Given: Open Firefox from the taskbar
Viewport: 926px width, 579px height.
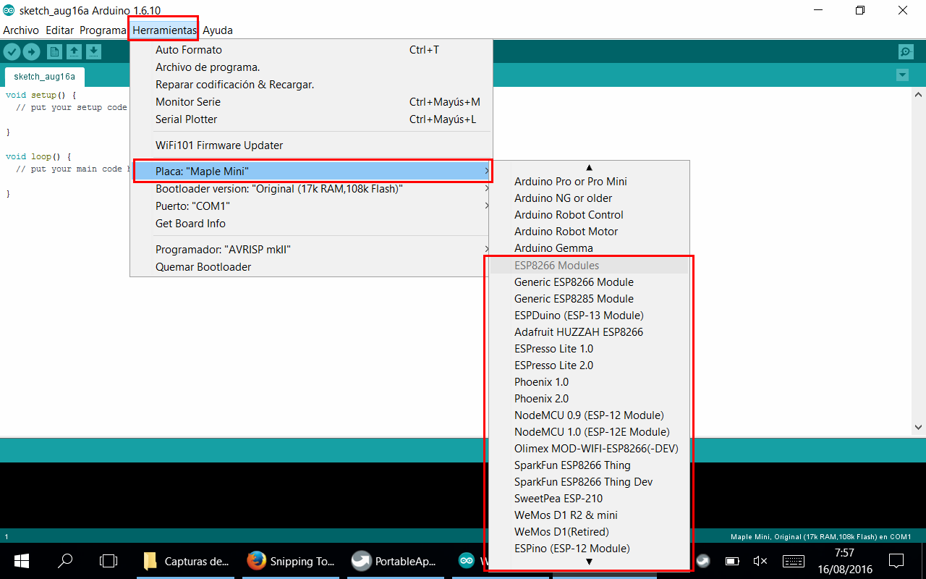Looking at the screenshot, I should (x=256, y=561).
